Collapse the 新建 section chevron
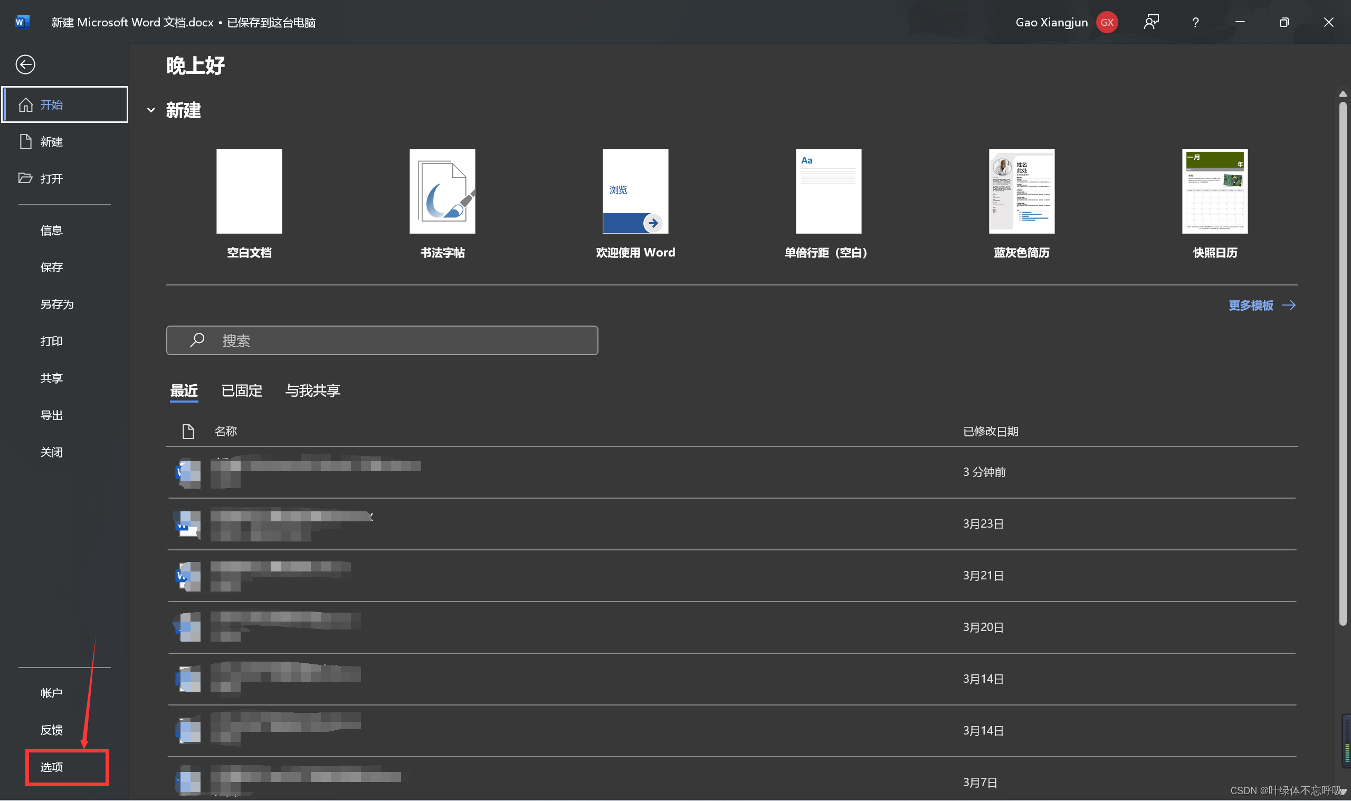The height and width of the screenshot is (801, 1351). point(151,111)
